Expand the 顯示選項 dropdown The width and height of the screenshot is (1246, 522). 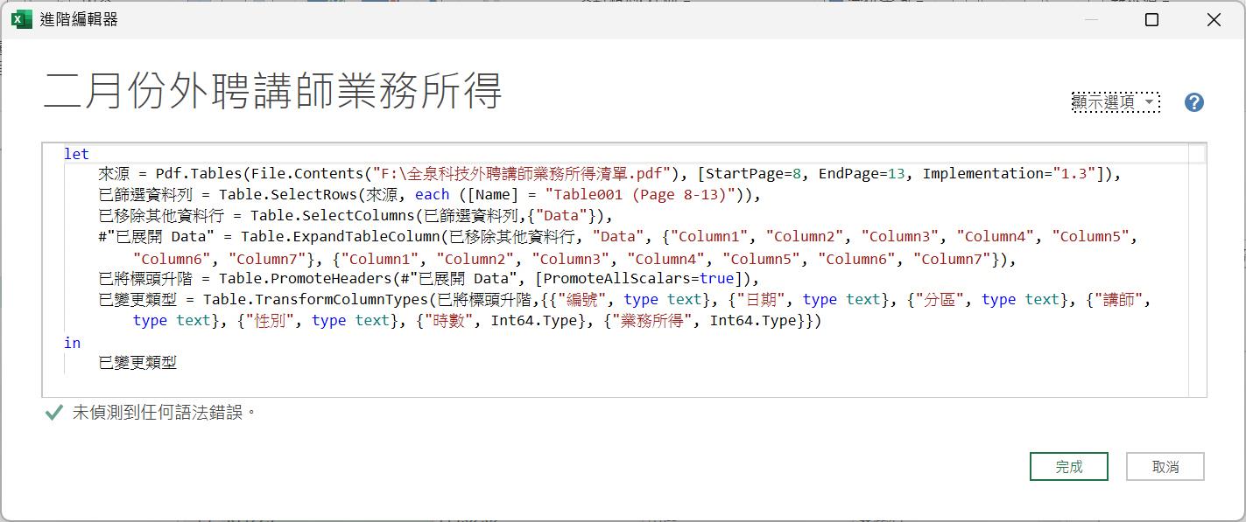pyautogui.click(x=1116, y=102)
